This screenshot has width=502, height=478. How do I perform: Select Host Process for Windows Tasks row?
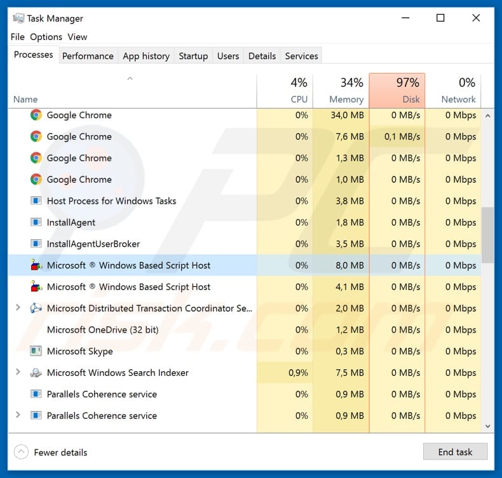point(245,201)
